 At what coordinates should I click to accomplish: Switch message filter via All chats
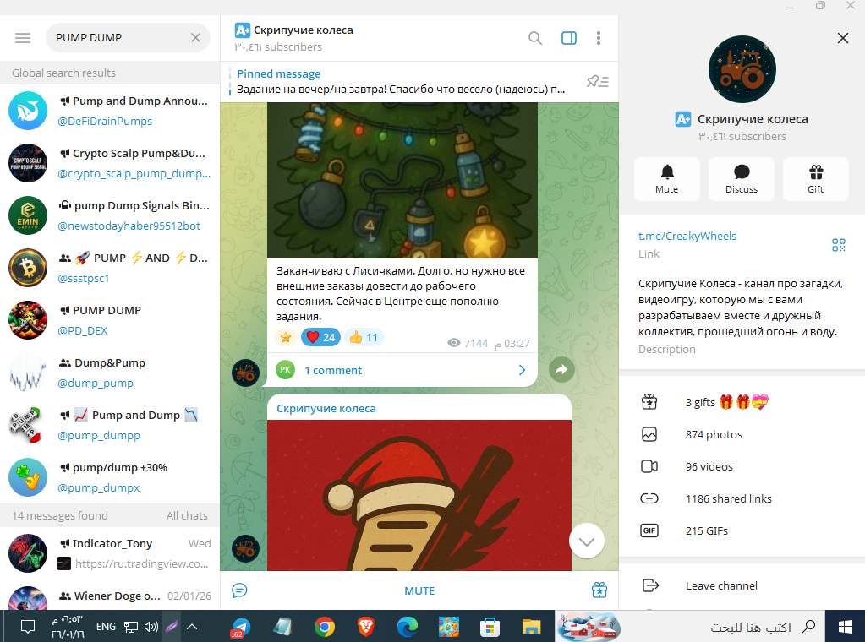point(187,516)
